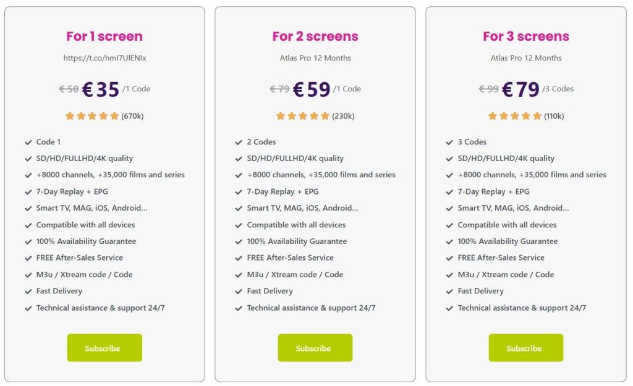Click the fifth star in the €59 plan rating

pyautogui.click(x=326, y=115)
